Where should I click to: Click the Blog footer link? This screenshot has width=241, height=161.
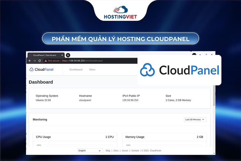click(x=108, y=151)
